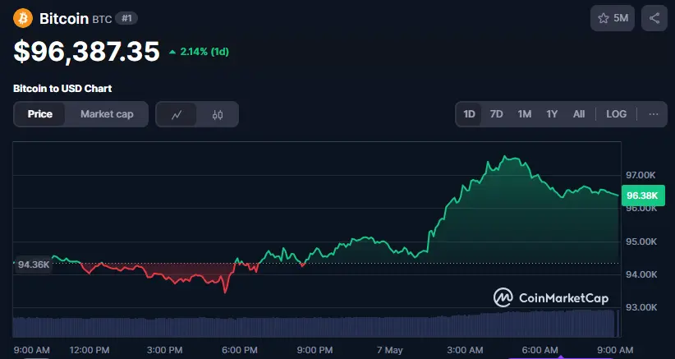This screenshot has width=675, height=359.
Task: Click the 94.36K opening price label
Action: (x=34, y=265)
